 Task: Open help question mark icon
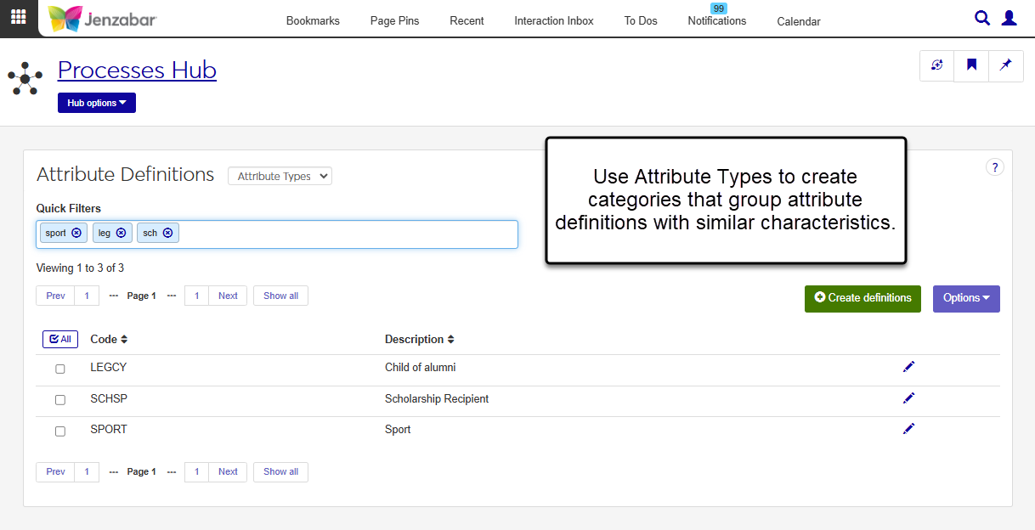pyautogui.click(x=994, y=167)
